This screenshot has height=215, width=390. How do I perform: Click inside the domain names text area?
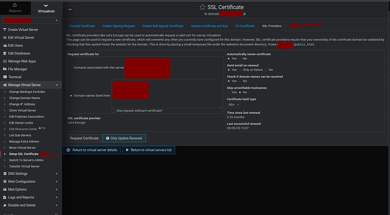[167, 94]
